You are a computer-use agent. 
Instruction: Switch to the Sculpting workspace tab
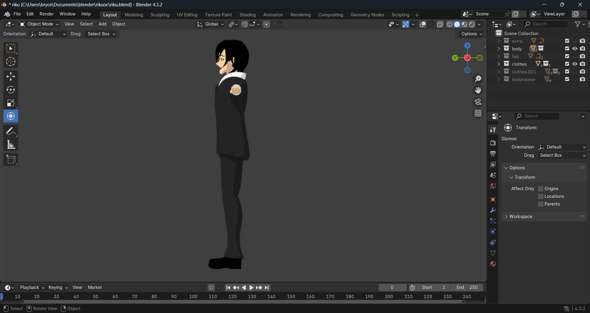coord(160,15)
